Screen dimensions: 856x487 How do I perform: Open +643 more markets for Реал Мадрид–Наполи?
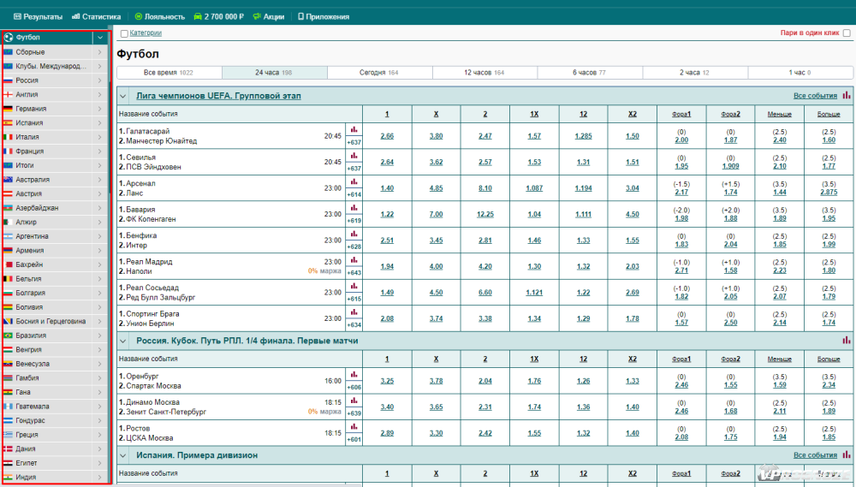click(354, 272)
